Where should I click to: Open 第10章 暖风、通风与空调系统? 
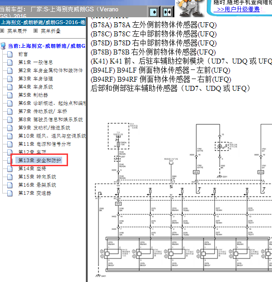click(52, 136)
